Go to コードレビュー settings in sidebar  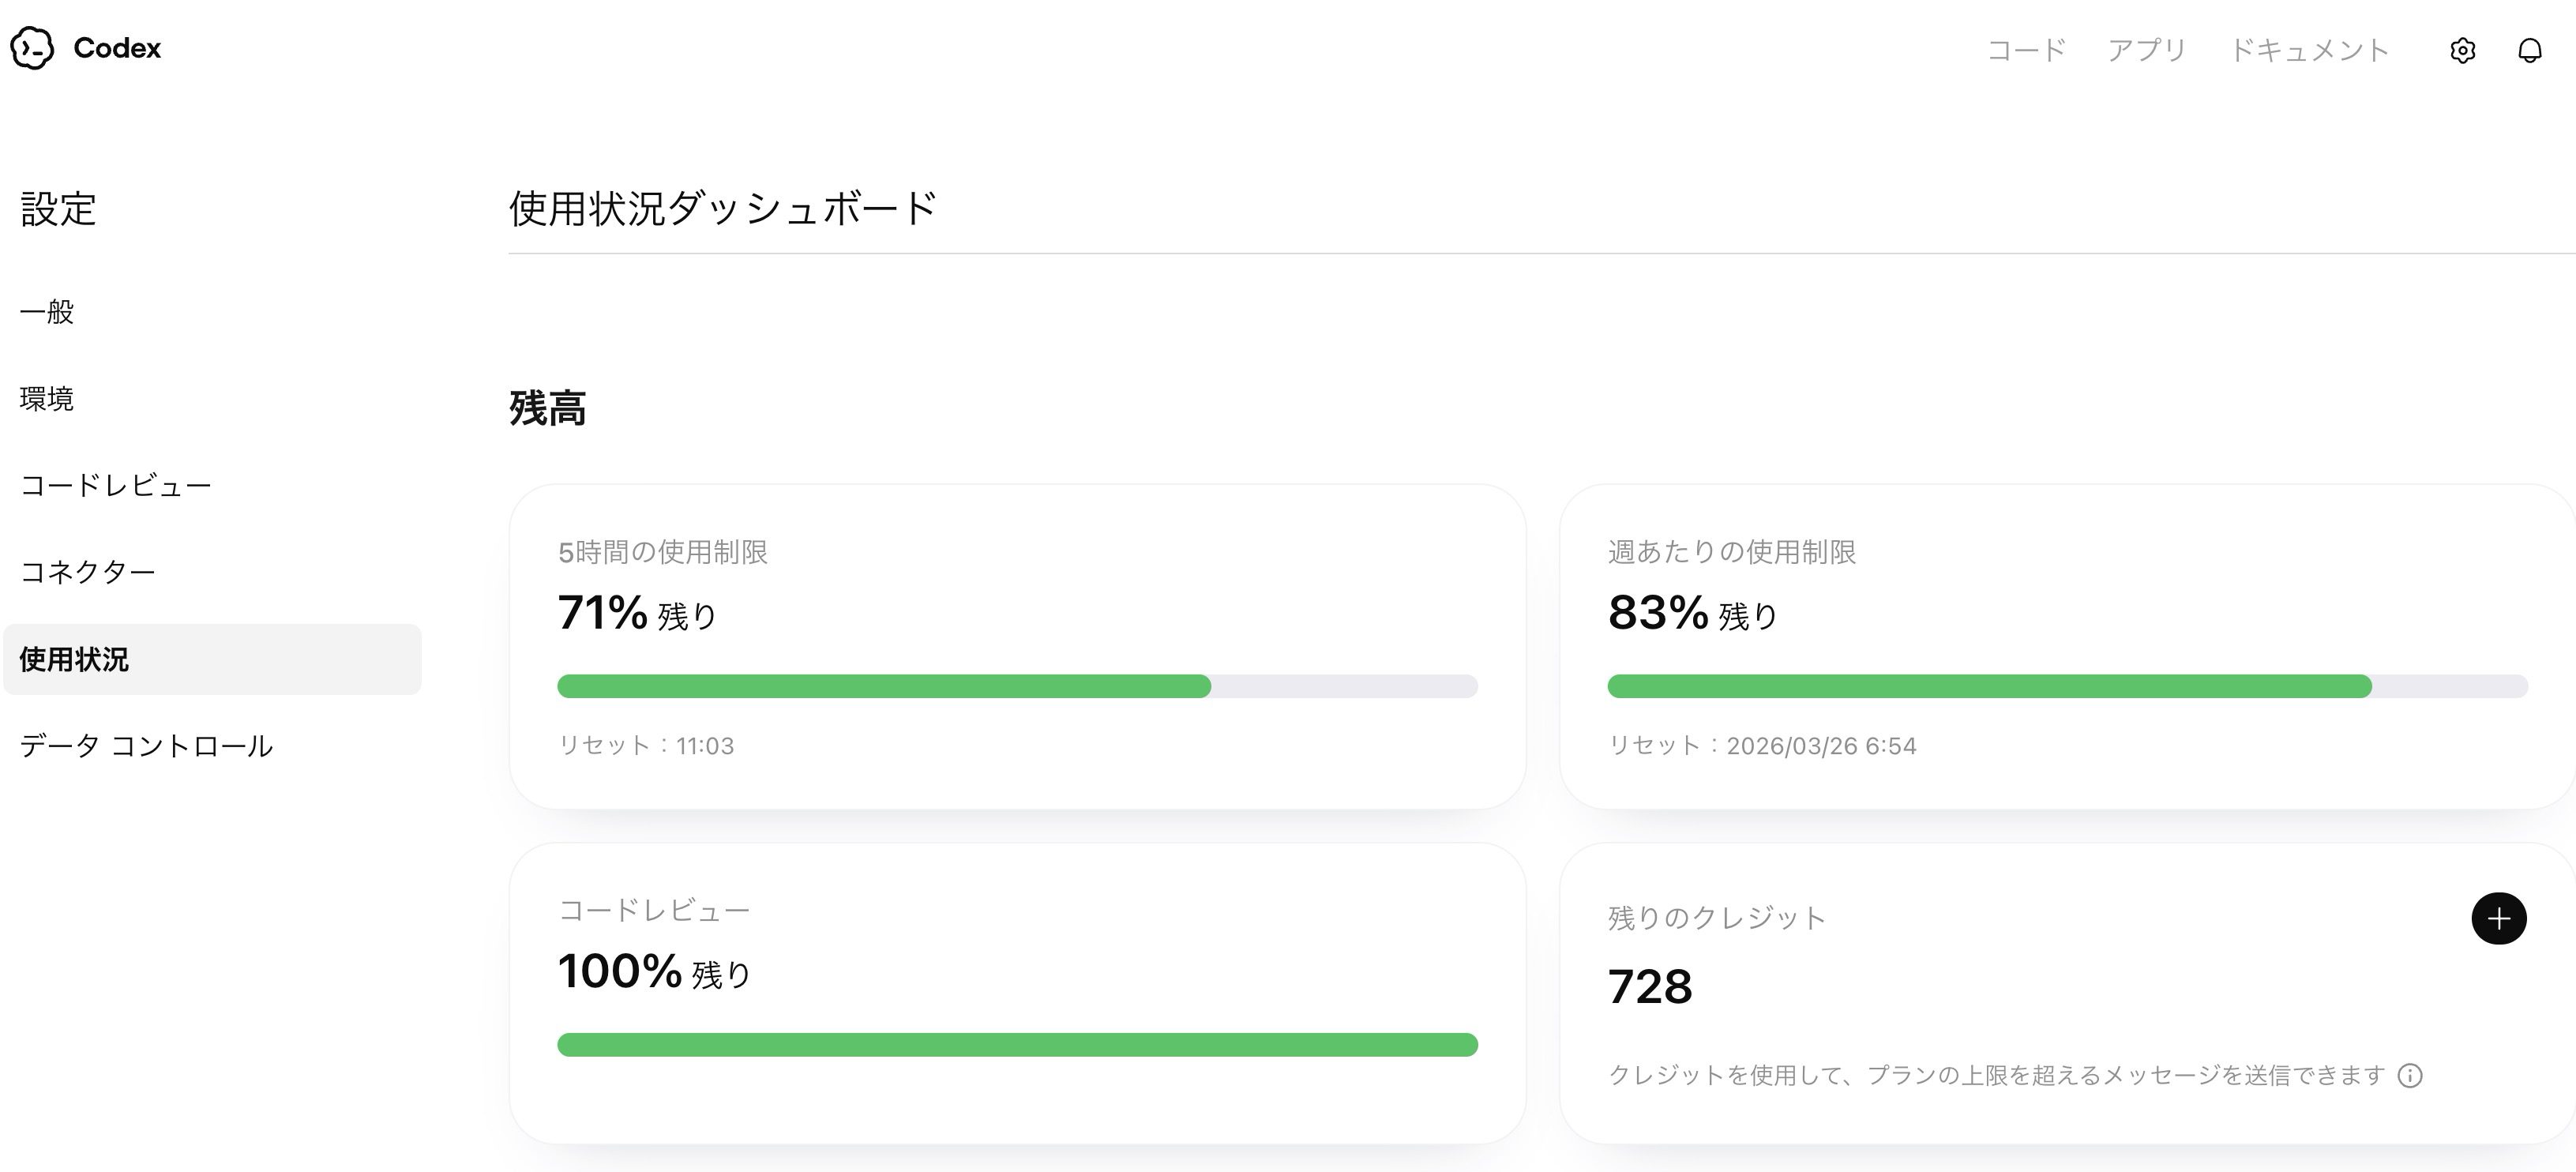click(x=116, y=486)
